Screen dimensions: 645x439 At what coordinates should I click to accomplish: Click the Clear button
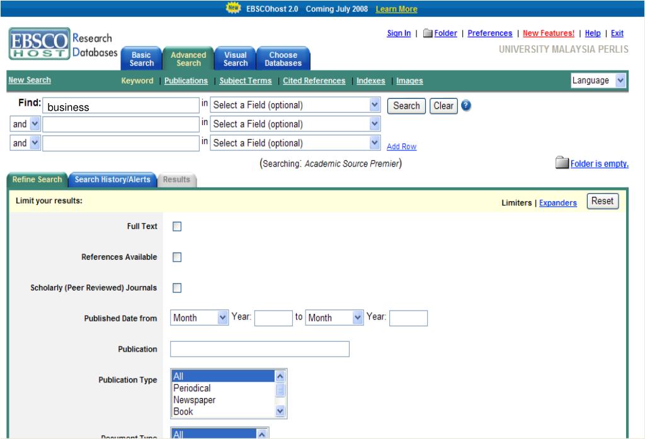click(x=443, y=106)
